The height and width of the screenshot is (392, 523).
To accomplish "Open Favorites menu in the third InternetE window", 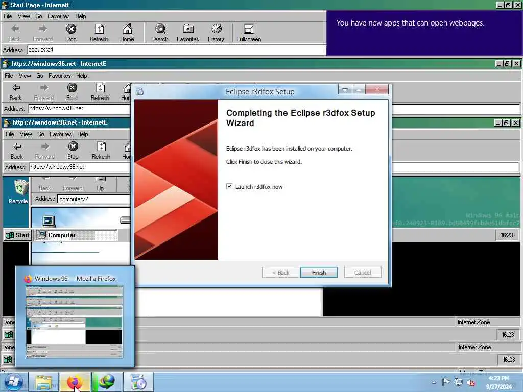I will [x=60, y=134].
